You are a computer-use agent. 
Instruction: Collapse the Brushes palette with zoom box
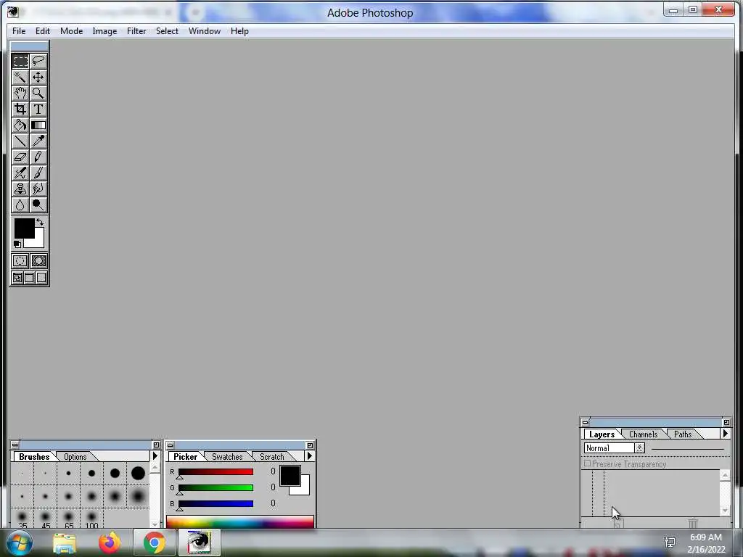[x=156, y=445]
